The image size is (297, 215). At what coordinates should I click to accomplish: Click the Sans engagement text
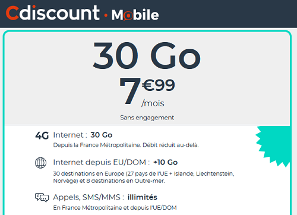click(x=147, y=118)
